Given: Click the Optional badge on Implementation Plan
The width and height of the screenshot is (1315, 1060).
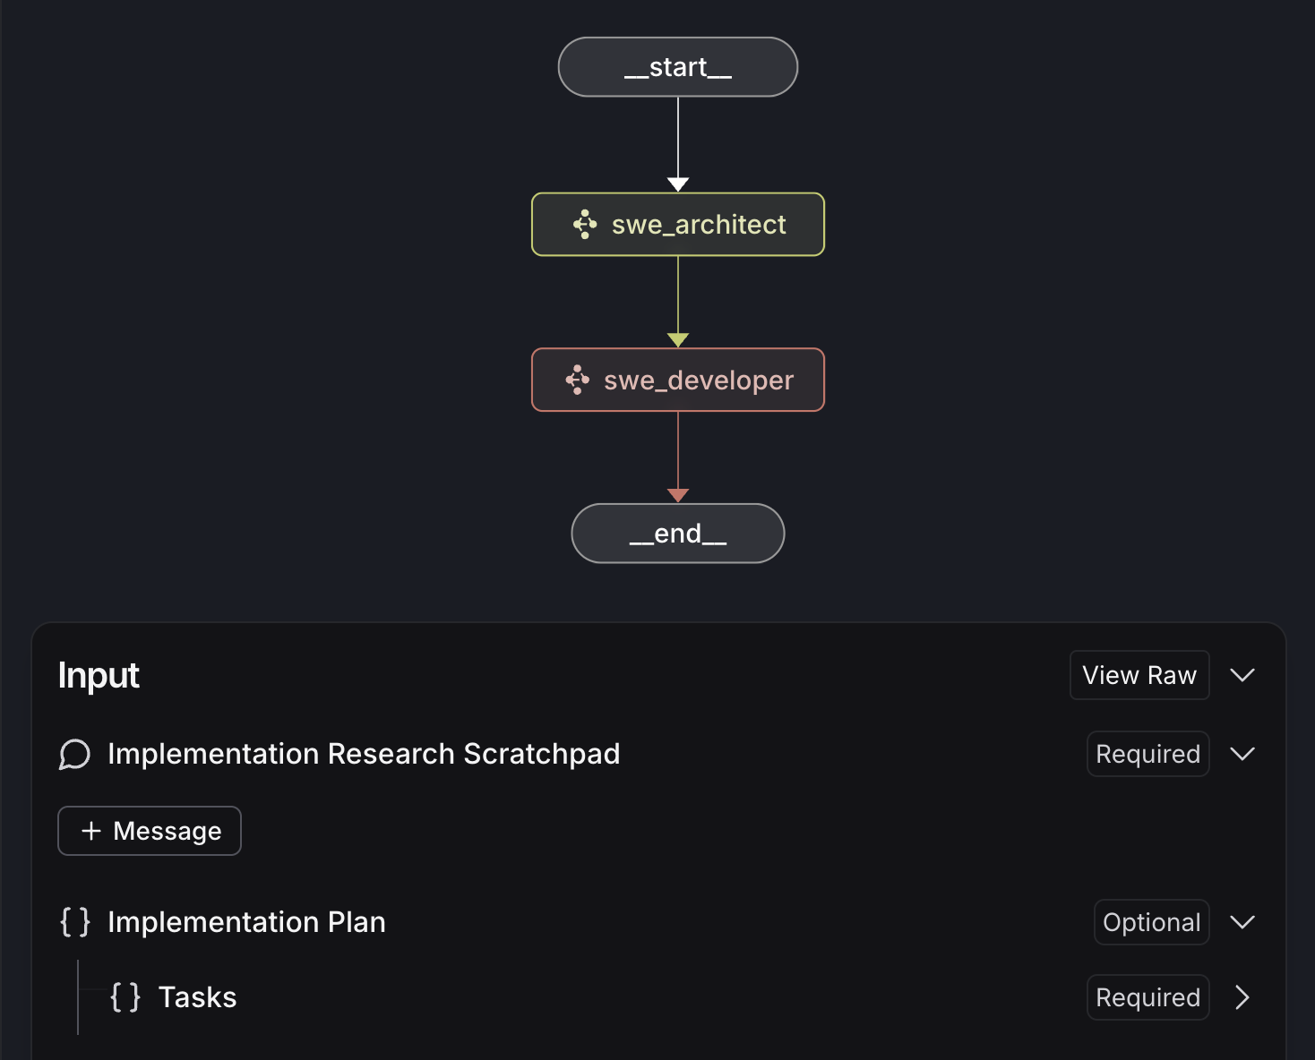Looking at the screenshot, I should (1151, 922).
